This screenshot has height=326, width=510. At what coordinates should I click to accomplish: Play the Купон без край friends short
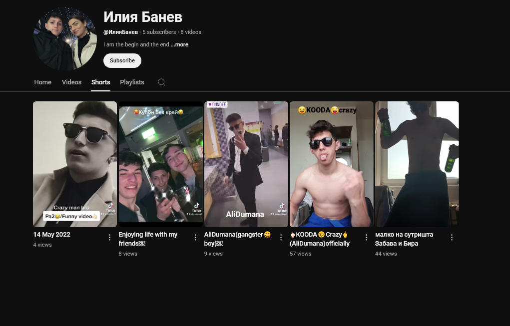click(161, 164)
